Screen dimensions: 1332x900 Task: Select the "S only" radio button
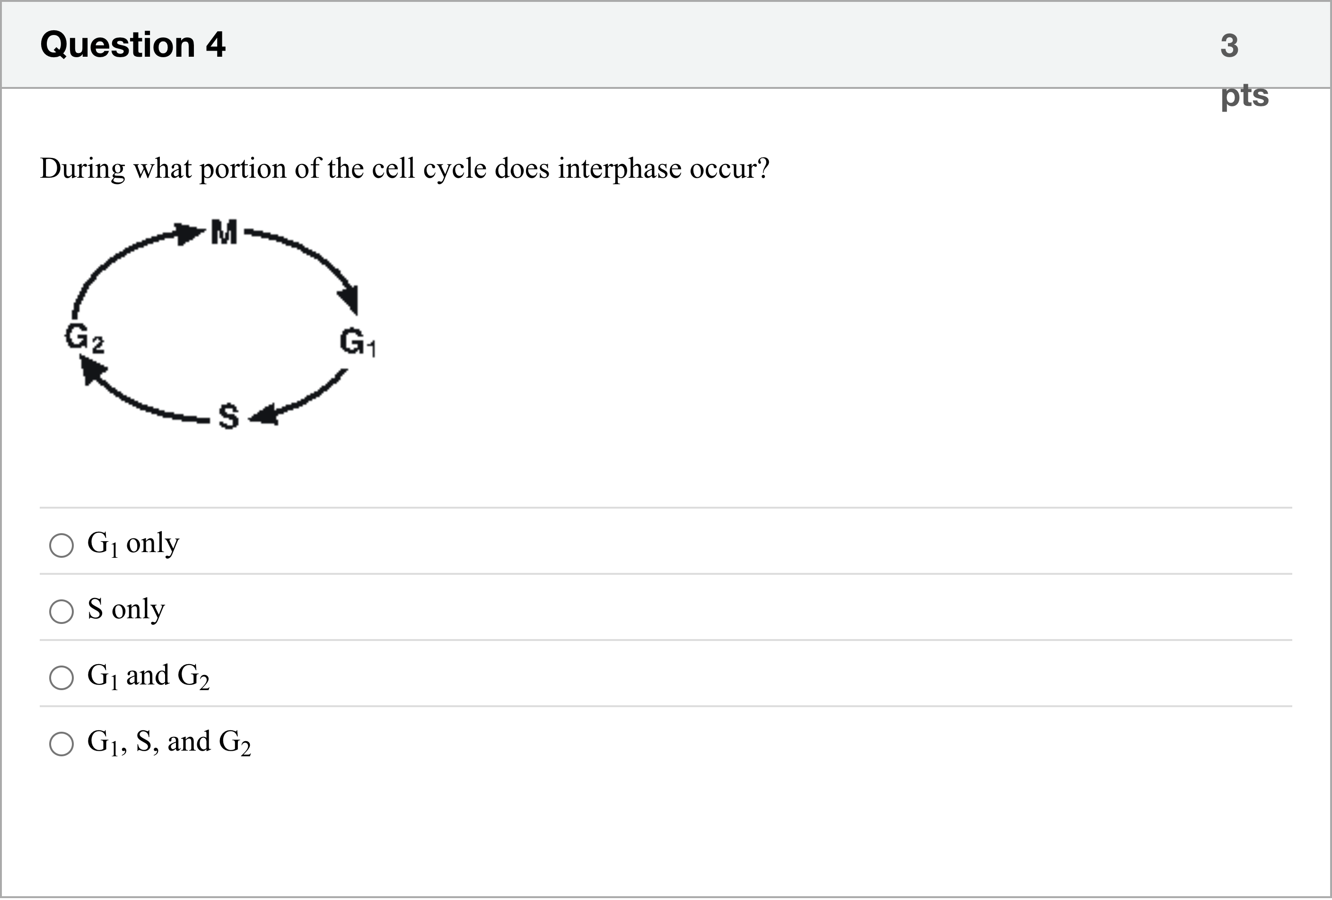click(x=61, y=612)
